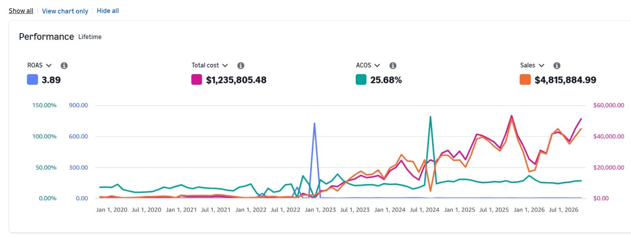Viewport: 631px width, 237px height.
Task: Click the Jan 1, 2024 date label
Action: click(389, 210)
